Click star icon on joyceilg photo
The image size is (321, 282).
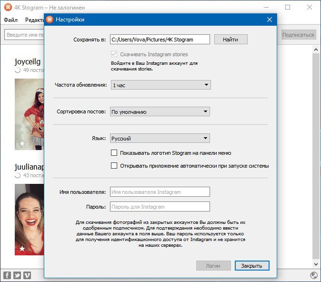22,143
